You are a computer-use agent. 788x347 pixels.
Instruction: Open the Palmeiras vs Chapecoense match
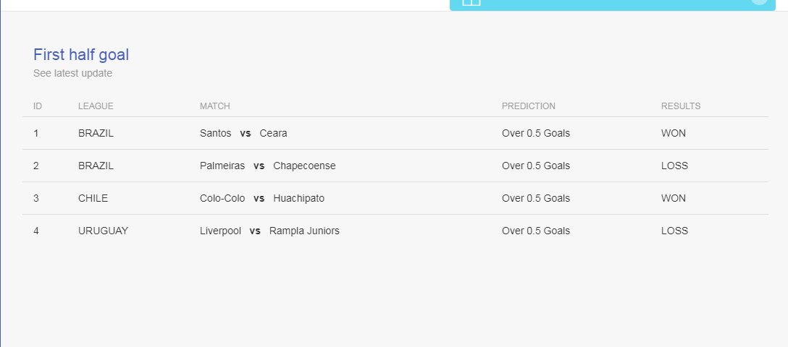267,166
